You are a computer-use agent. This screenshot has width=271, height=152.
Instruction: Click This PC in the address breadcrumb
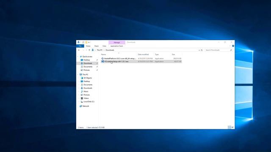[x=100, y=50]
